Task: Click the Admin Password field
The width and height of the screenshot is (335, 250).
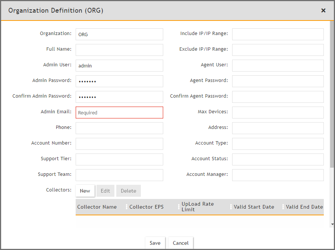Action: pyautogui.click(x=119, y=81)
